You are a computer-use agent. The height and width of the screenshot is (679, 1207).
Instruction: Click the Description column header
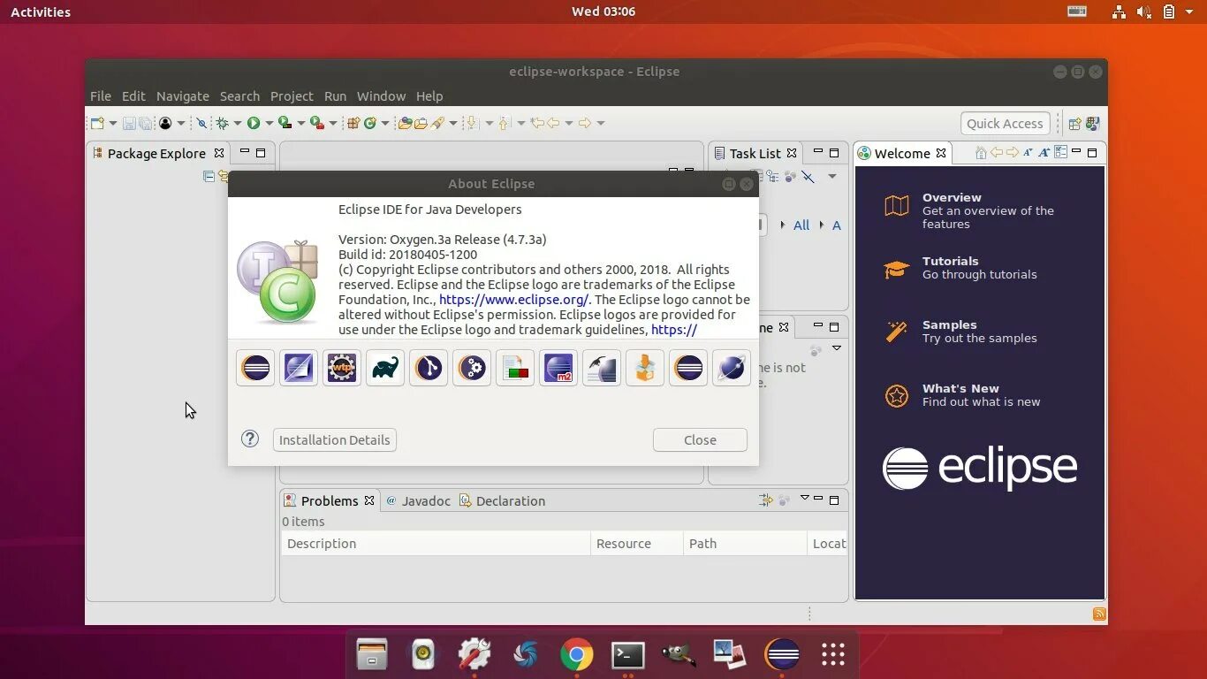tap(436, 543)
